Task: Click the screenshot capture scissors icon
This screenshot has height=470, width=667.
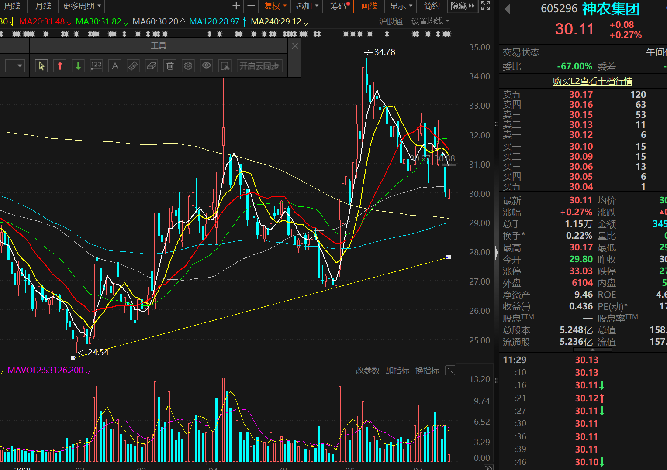Action: [225, 66]
